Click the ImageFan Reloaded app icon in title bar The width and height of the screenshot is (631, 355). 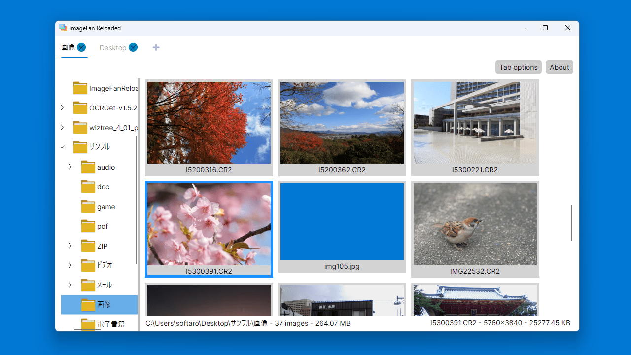coord(63,28)
